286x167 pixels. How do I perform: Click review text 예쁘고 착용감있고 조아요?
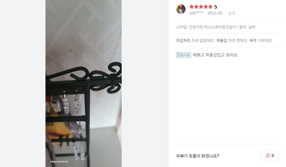215,55
